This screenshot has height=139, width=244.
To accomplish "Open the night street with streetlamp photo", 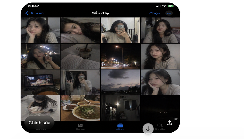I will coord(121,56).
